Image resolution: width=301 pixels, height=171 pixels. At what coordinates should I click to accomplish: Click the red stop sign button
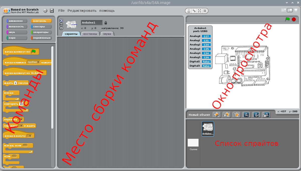(x=294, y=19)
